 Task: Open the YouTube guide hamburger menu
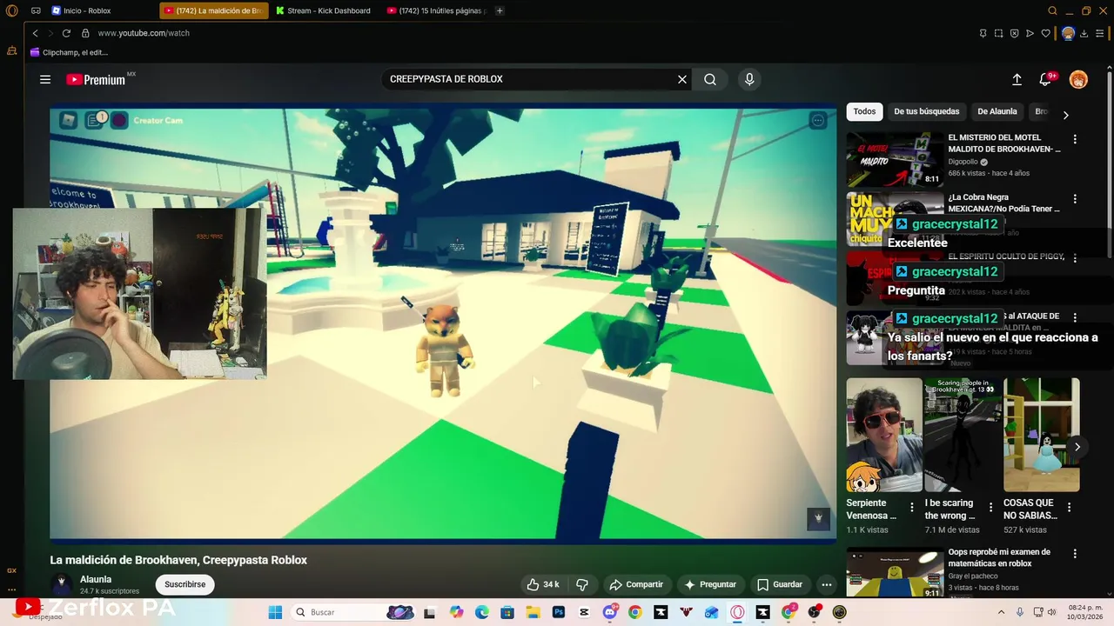tap(45, 79)
